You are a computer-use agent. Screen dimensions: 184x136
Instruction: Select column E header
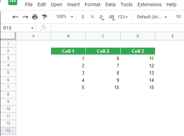tap(170, 36)
